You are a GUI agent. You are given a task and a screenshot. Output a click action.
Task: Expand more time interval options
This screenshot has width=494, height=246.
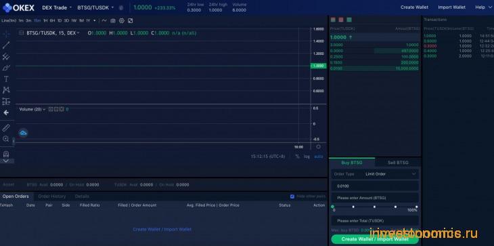95,21
